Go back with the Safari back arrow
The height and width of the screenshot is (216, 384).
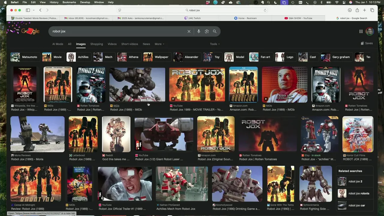coord(40,10)
